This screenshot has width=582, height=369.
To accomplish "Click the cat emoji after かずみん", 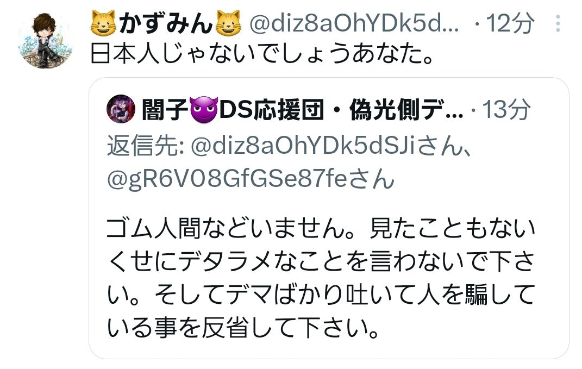I will 228,23.
